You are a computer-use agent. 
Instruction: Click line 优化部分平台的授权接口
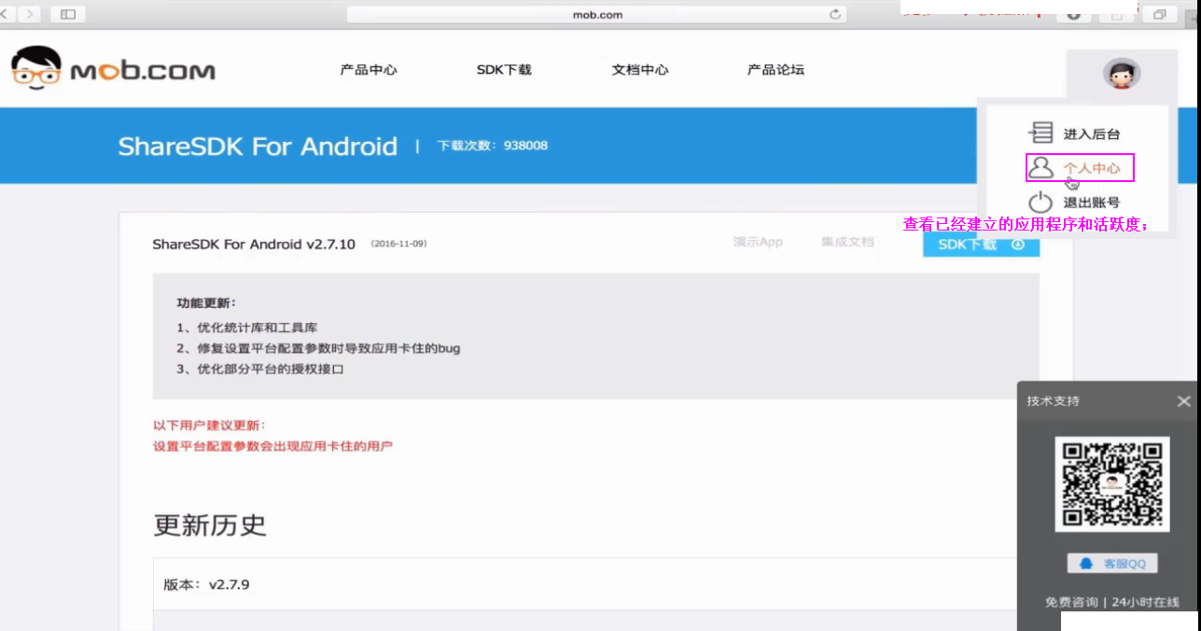click(260, 370)
